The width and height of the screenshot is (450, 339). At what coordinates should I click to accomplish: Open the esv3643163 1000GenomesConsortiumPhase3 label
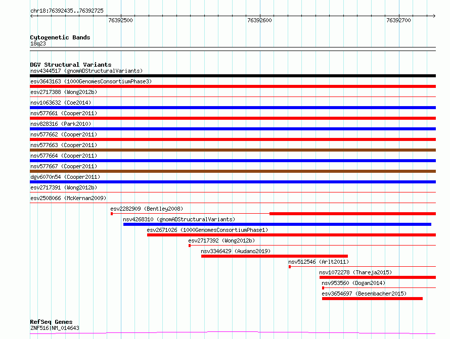[91, 81]
